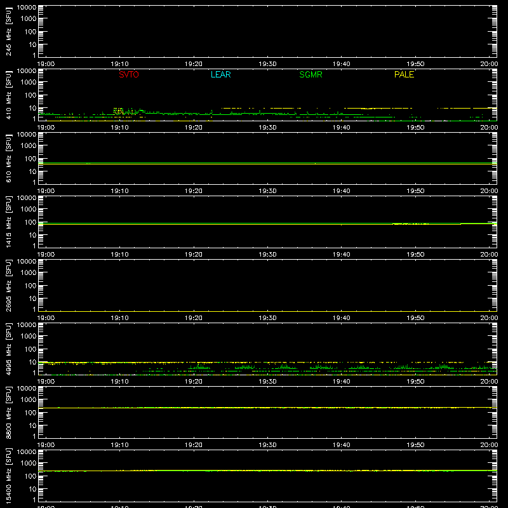Click the green SGMR station label

tap(311, 74)
